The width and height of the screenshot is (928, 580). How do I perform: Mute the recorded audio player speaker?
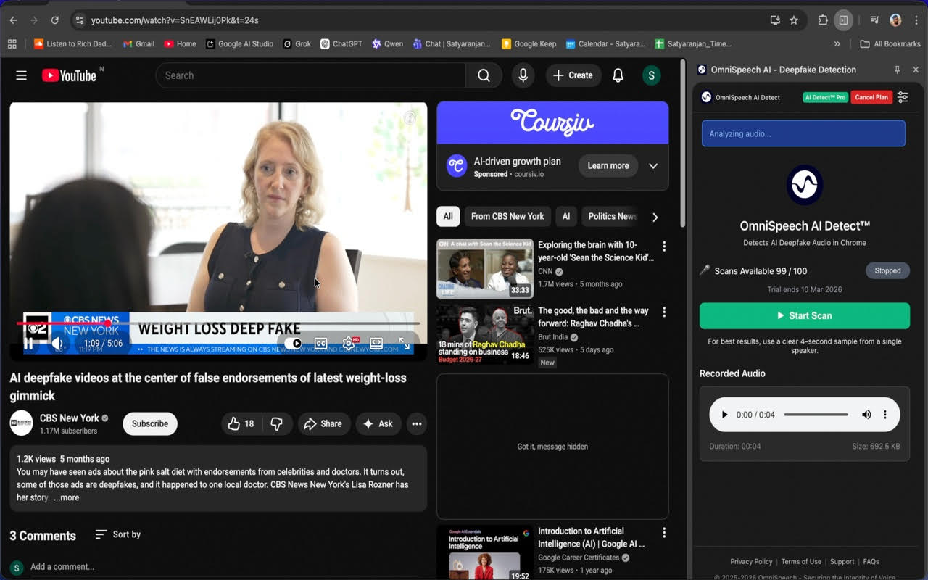[866, 415]
